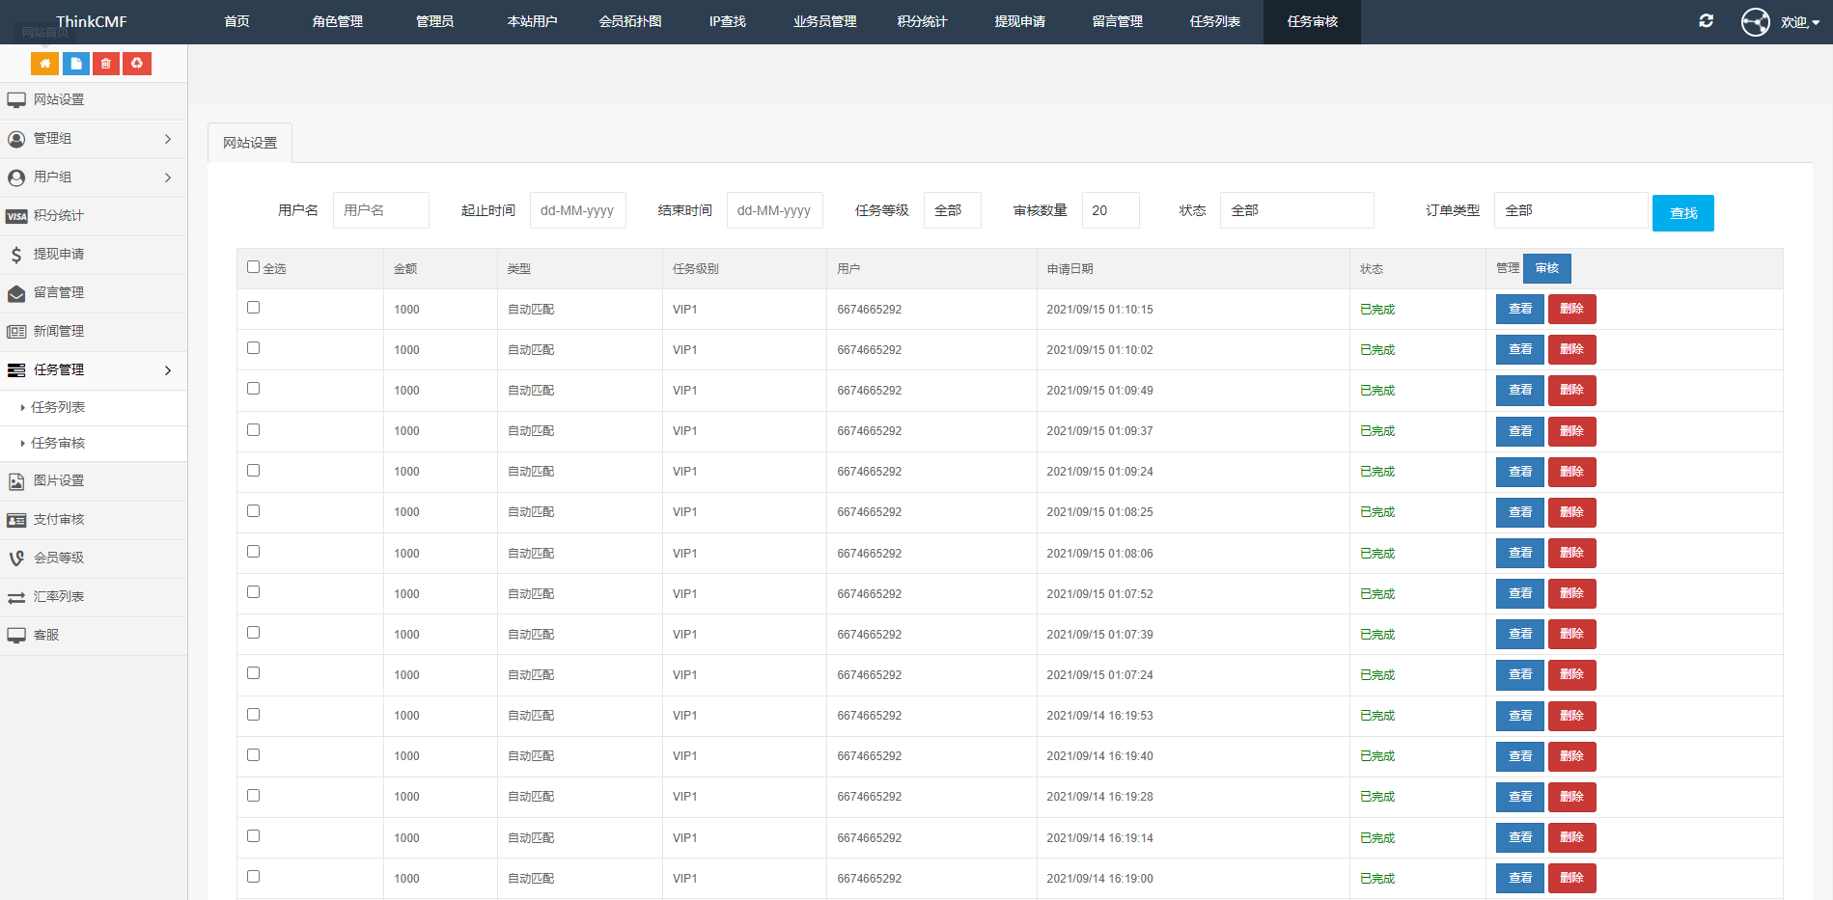Screen dimensions: 1833x900
Task: Check the row dated 2021/09/14 16:19:00
Action: pos(253,877)
